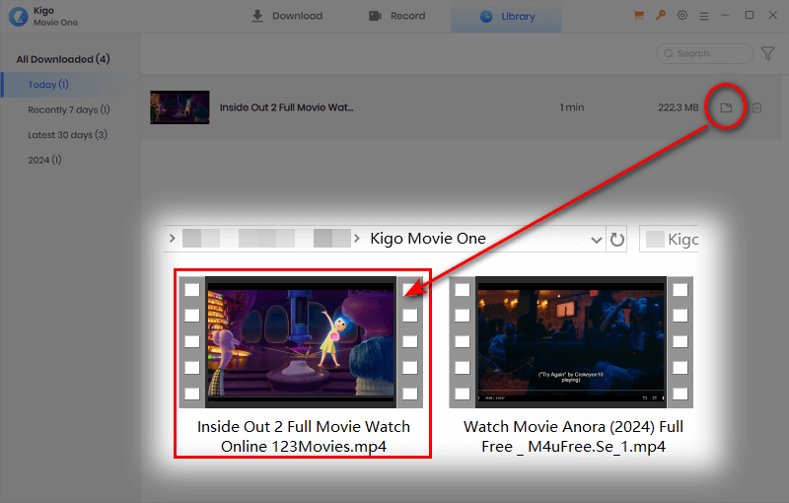Open the hamburger menu icon
The image size is (789, 503).
[704, 17]
